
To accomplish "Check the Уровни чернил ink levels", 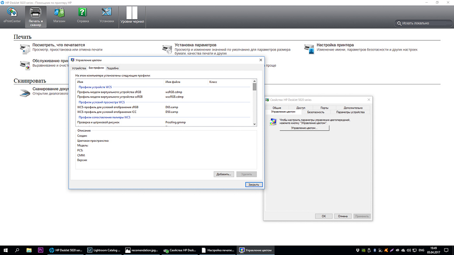I will coord(132,15).
